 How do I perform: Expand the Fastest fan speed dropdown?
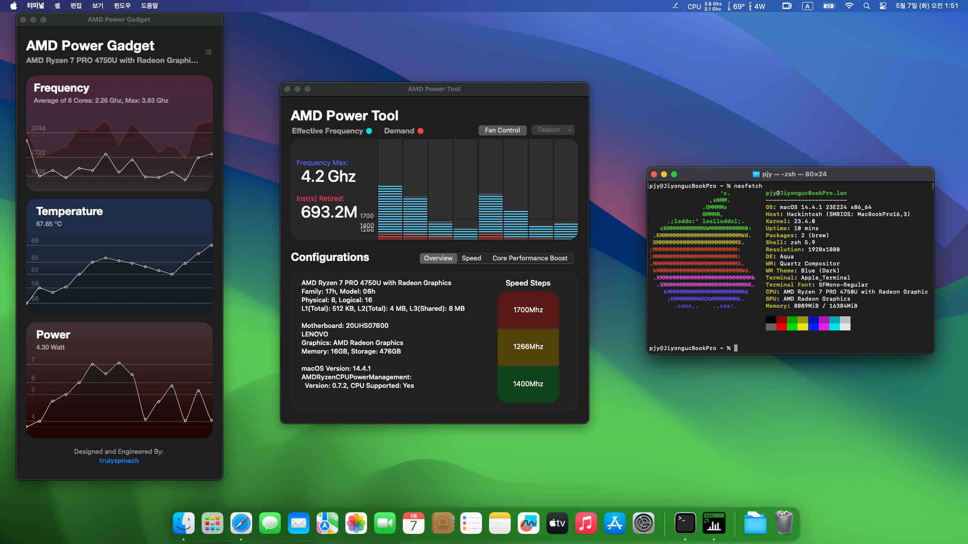pos(553,130)
